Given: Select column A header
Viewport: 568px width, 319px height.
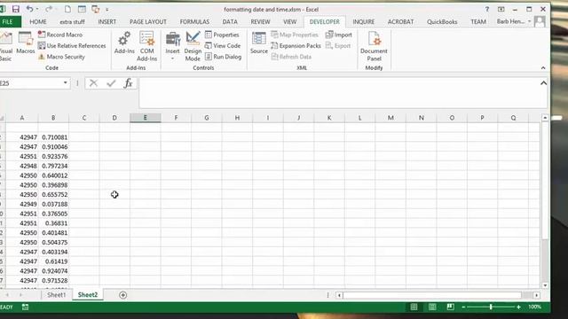Looking at the screenshot, I should pyautogui.click(x=22, y=118).
